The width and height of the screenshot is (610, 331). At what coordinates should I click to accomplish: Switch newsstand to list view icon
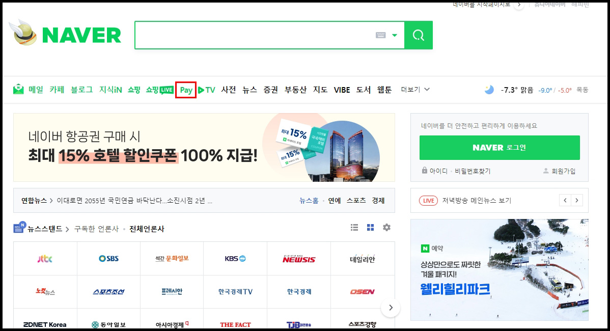click(x=354, y=228)
